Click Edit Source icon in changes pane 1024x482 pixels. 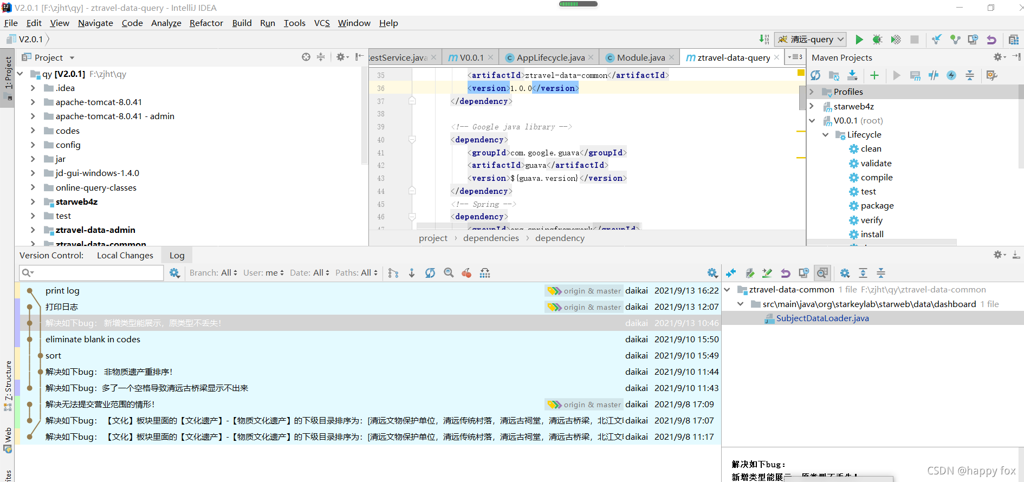click(767, 273)
